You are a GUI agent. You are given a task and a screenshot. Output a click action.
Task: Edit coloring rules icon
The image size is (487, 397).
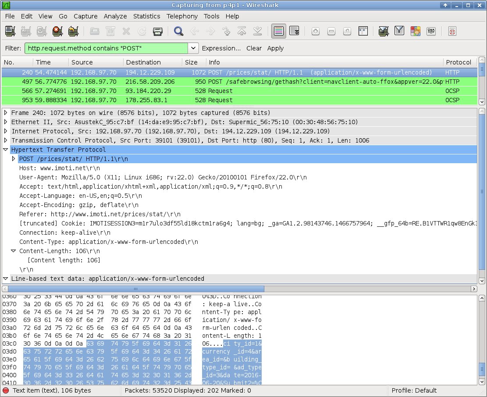pyautogui.click(x=415, y=31)
